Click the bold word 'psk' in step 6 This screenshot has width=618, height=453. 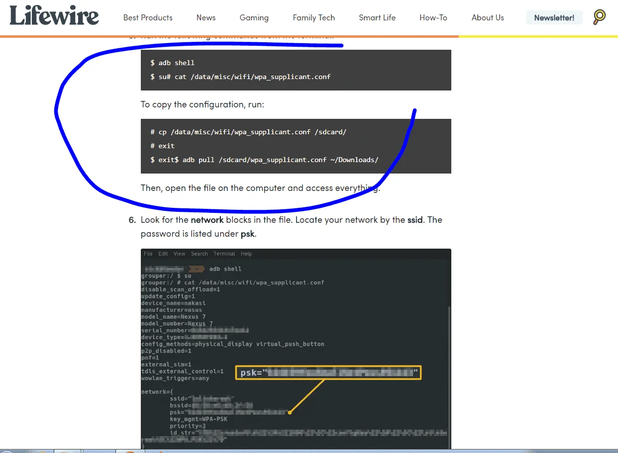point(248,233)
